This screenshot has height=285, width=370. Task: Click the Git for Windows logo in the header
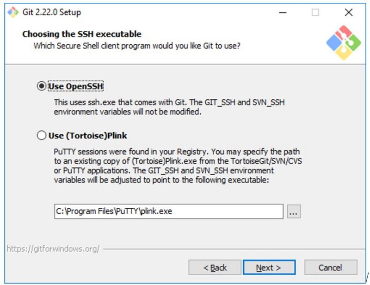click(343, 42)
